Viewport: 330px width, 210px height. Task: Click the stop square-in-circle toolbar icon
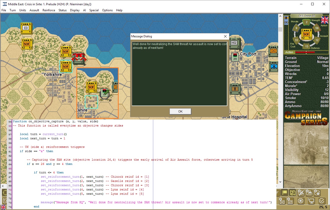tap(301, 201)
